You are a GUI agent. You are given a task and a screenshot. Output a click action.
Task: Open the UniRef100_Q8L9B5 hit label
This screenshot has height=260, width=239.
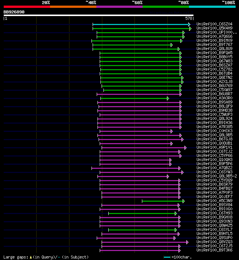(x=214, y=135)
